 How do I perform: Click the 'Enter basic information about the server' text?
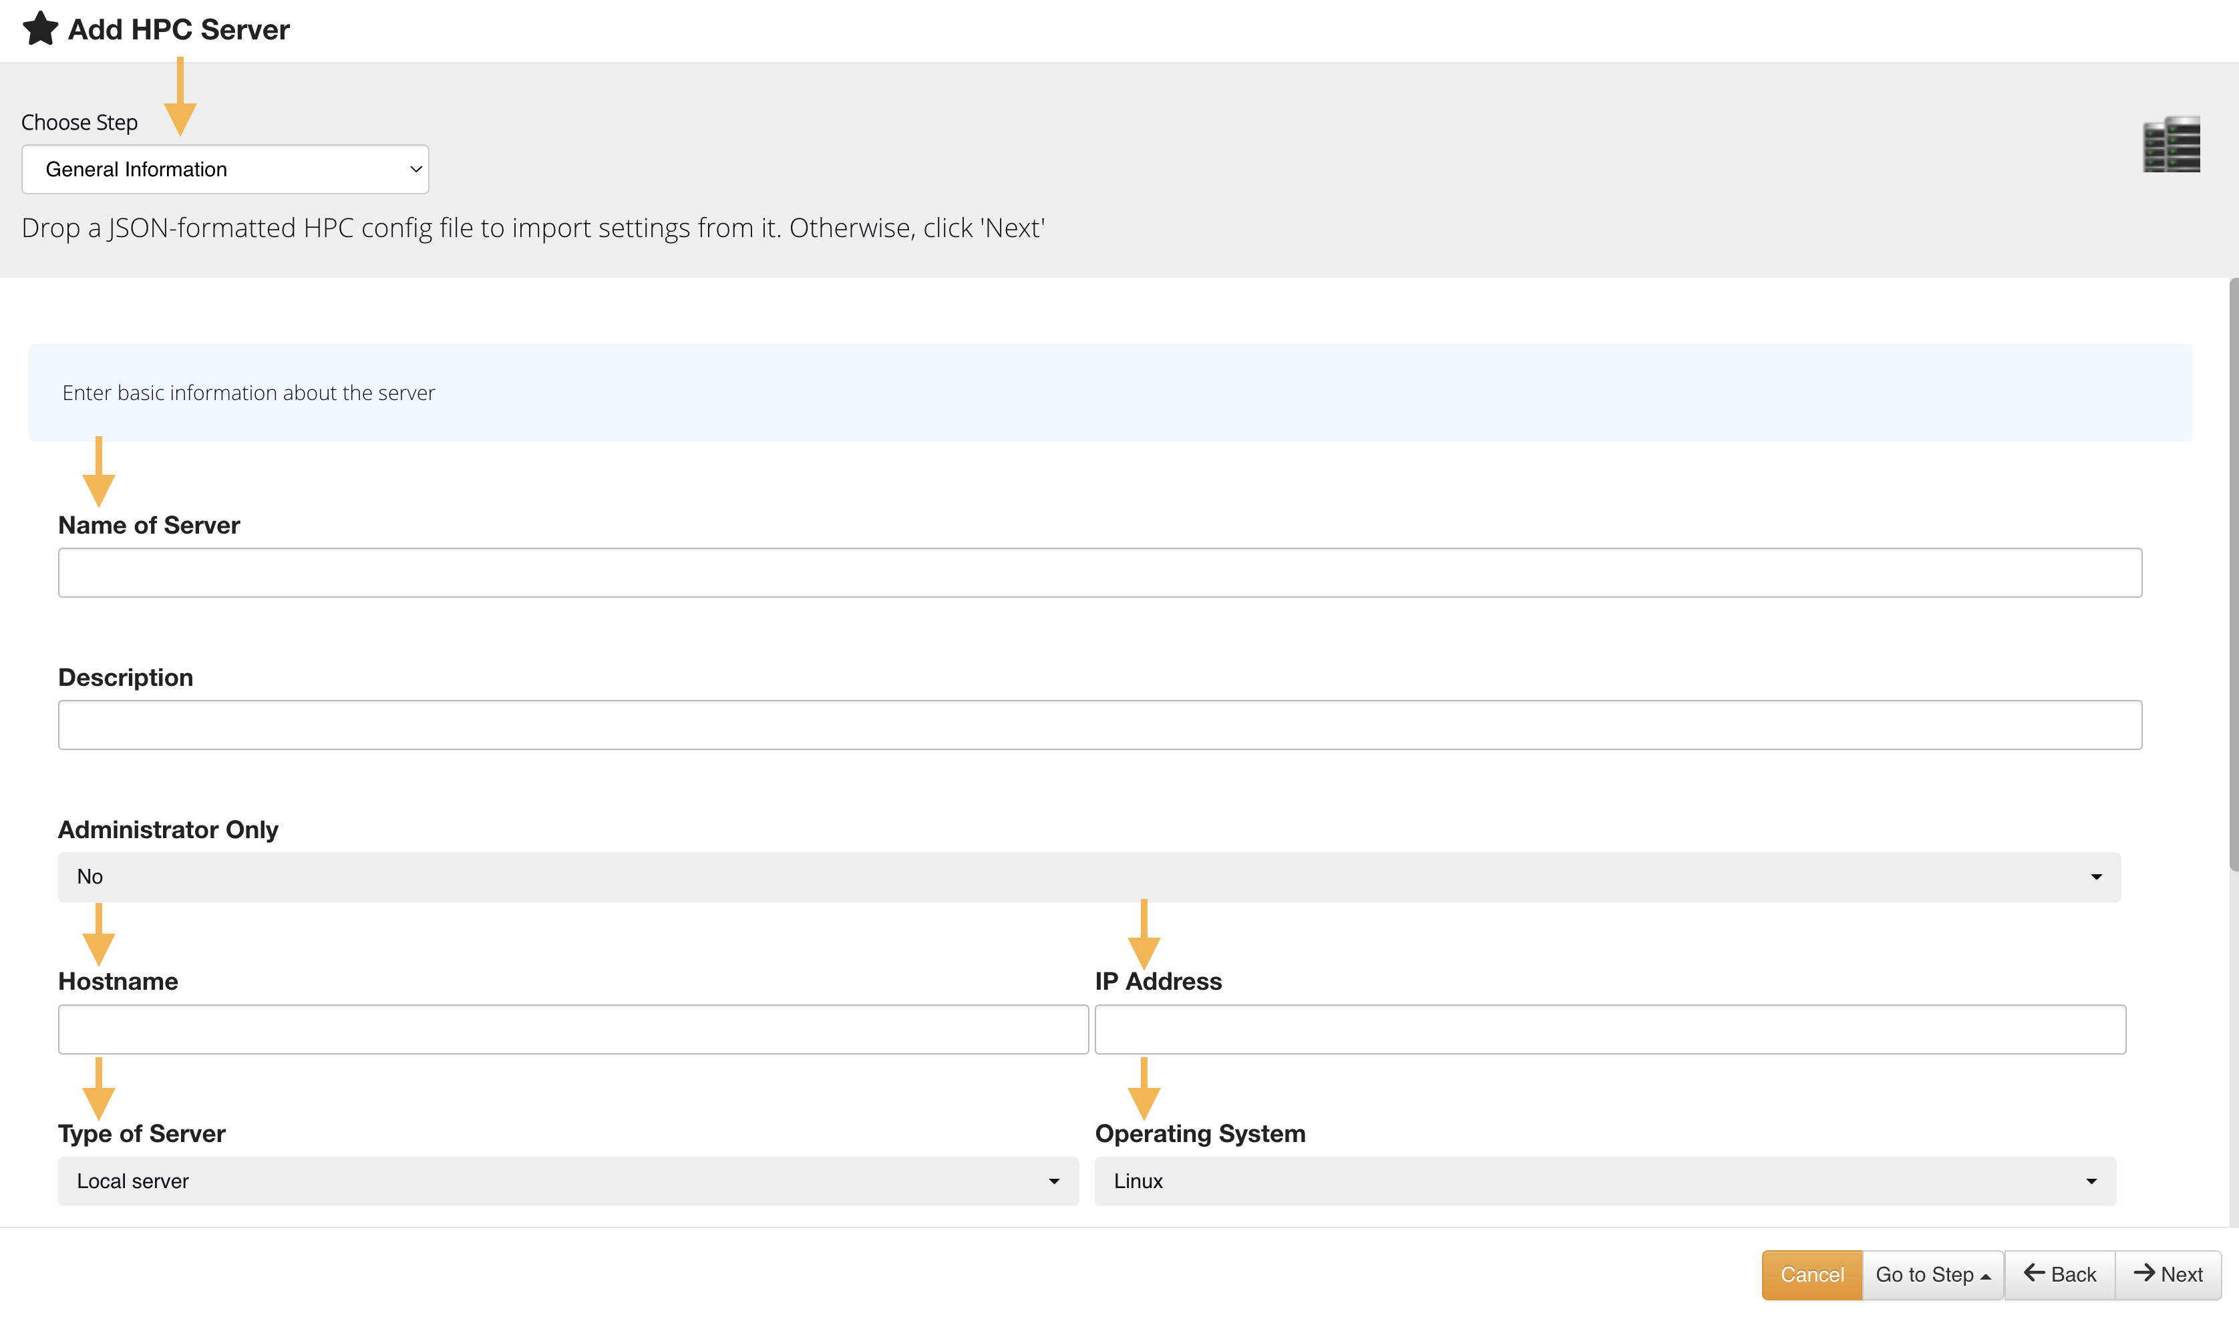click(x=248, y=393)
